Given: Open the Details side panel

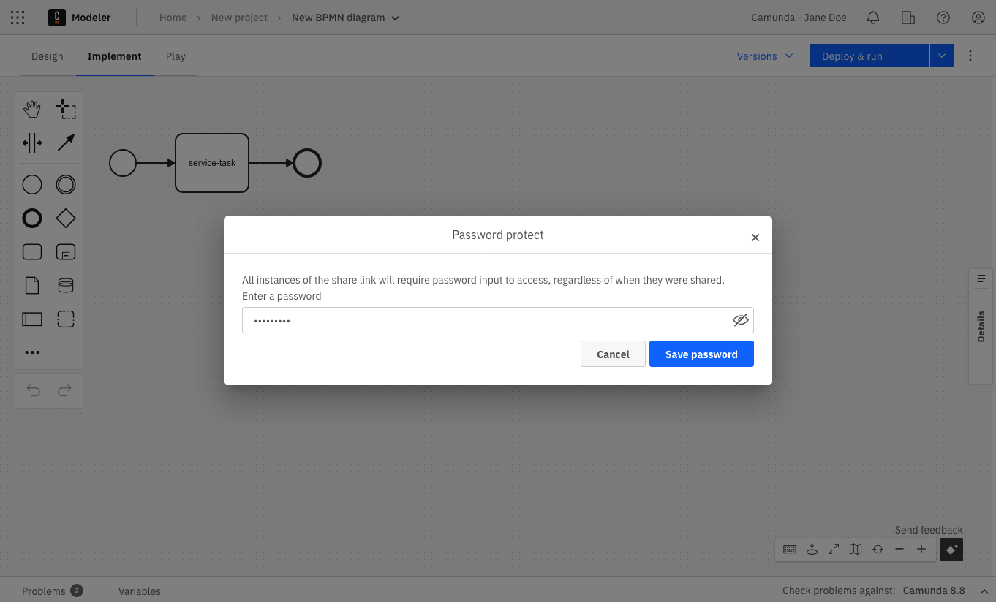Looking at the screenshot, I should tap(981, 326).
